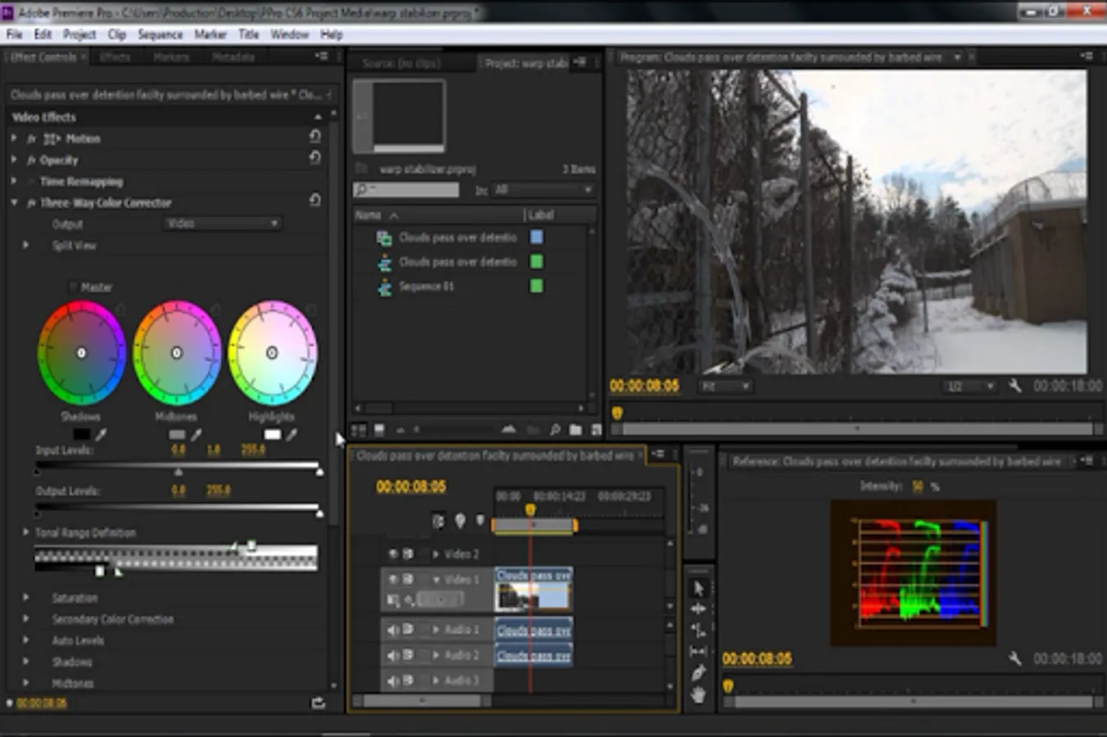Switch to the Effects tab

click(115, 57)
